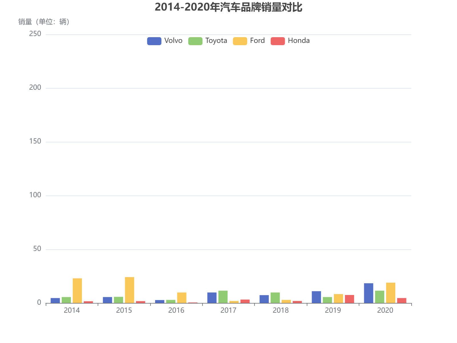This screenshot has width=457, height=343.
Task: Toggle the Ford legend swatch
Action: coord(240,41)
